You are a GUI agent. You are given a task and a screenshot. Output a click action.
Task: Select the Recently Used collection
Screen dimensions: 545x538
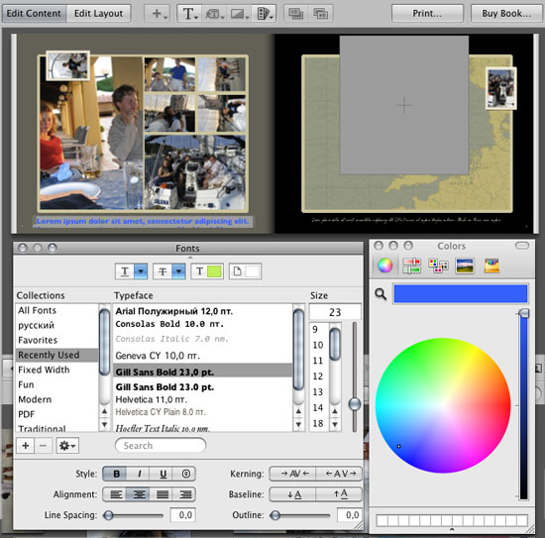56,355
